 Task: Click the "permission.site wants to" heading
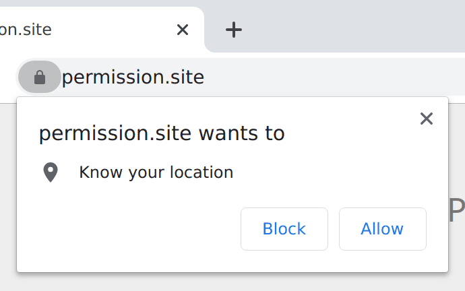coord(162,133)
